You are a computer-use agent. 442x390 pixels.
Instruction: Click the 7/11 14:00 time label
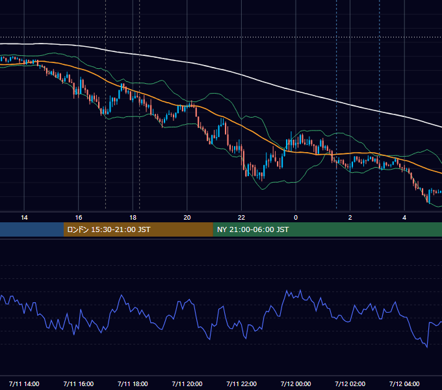click(x=24, y=383)
